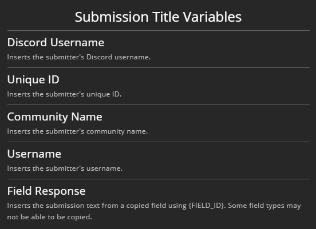The height and width of the screenshot is (229, 316).
Task: Click divider between Discord Username and Unique ID
Action: pyautogui.click(x=159, y=68)
